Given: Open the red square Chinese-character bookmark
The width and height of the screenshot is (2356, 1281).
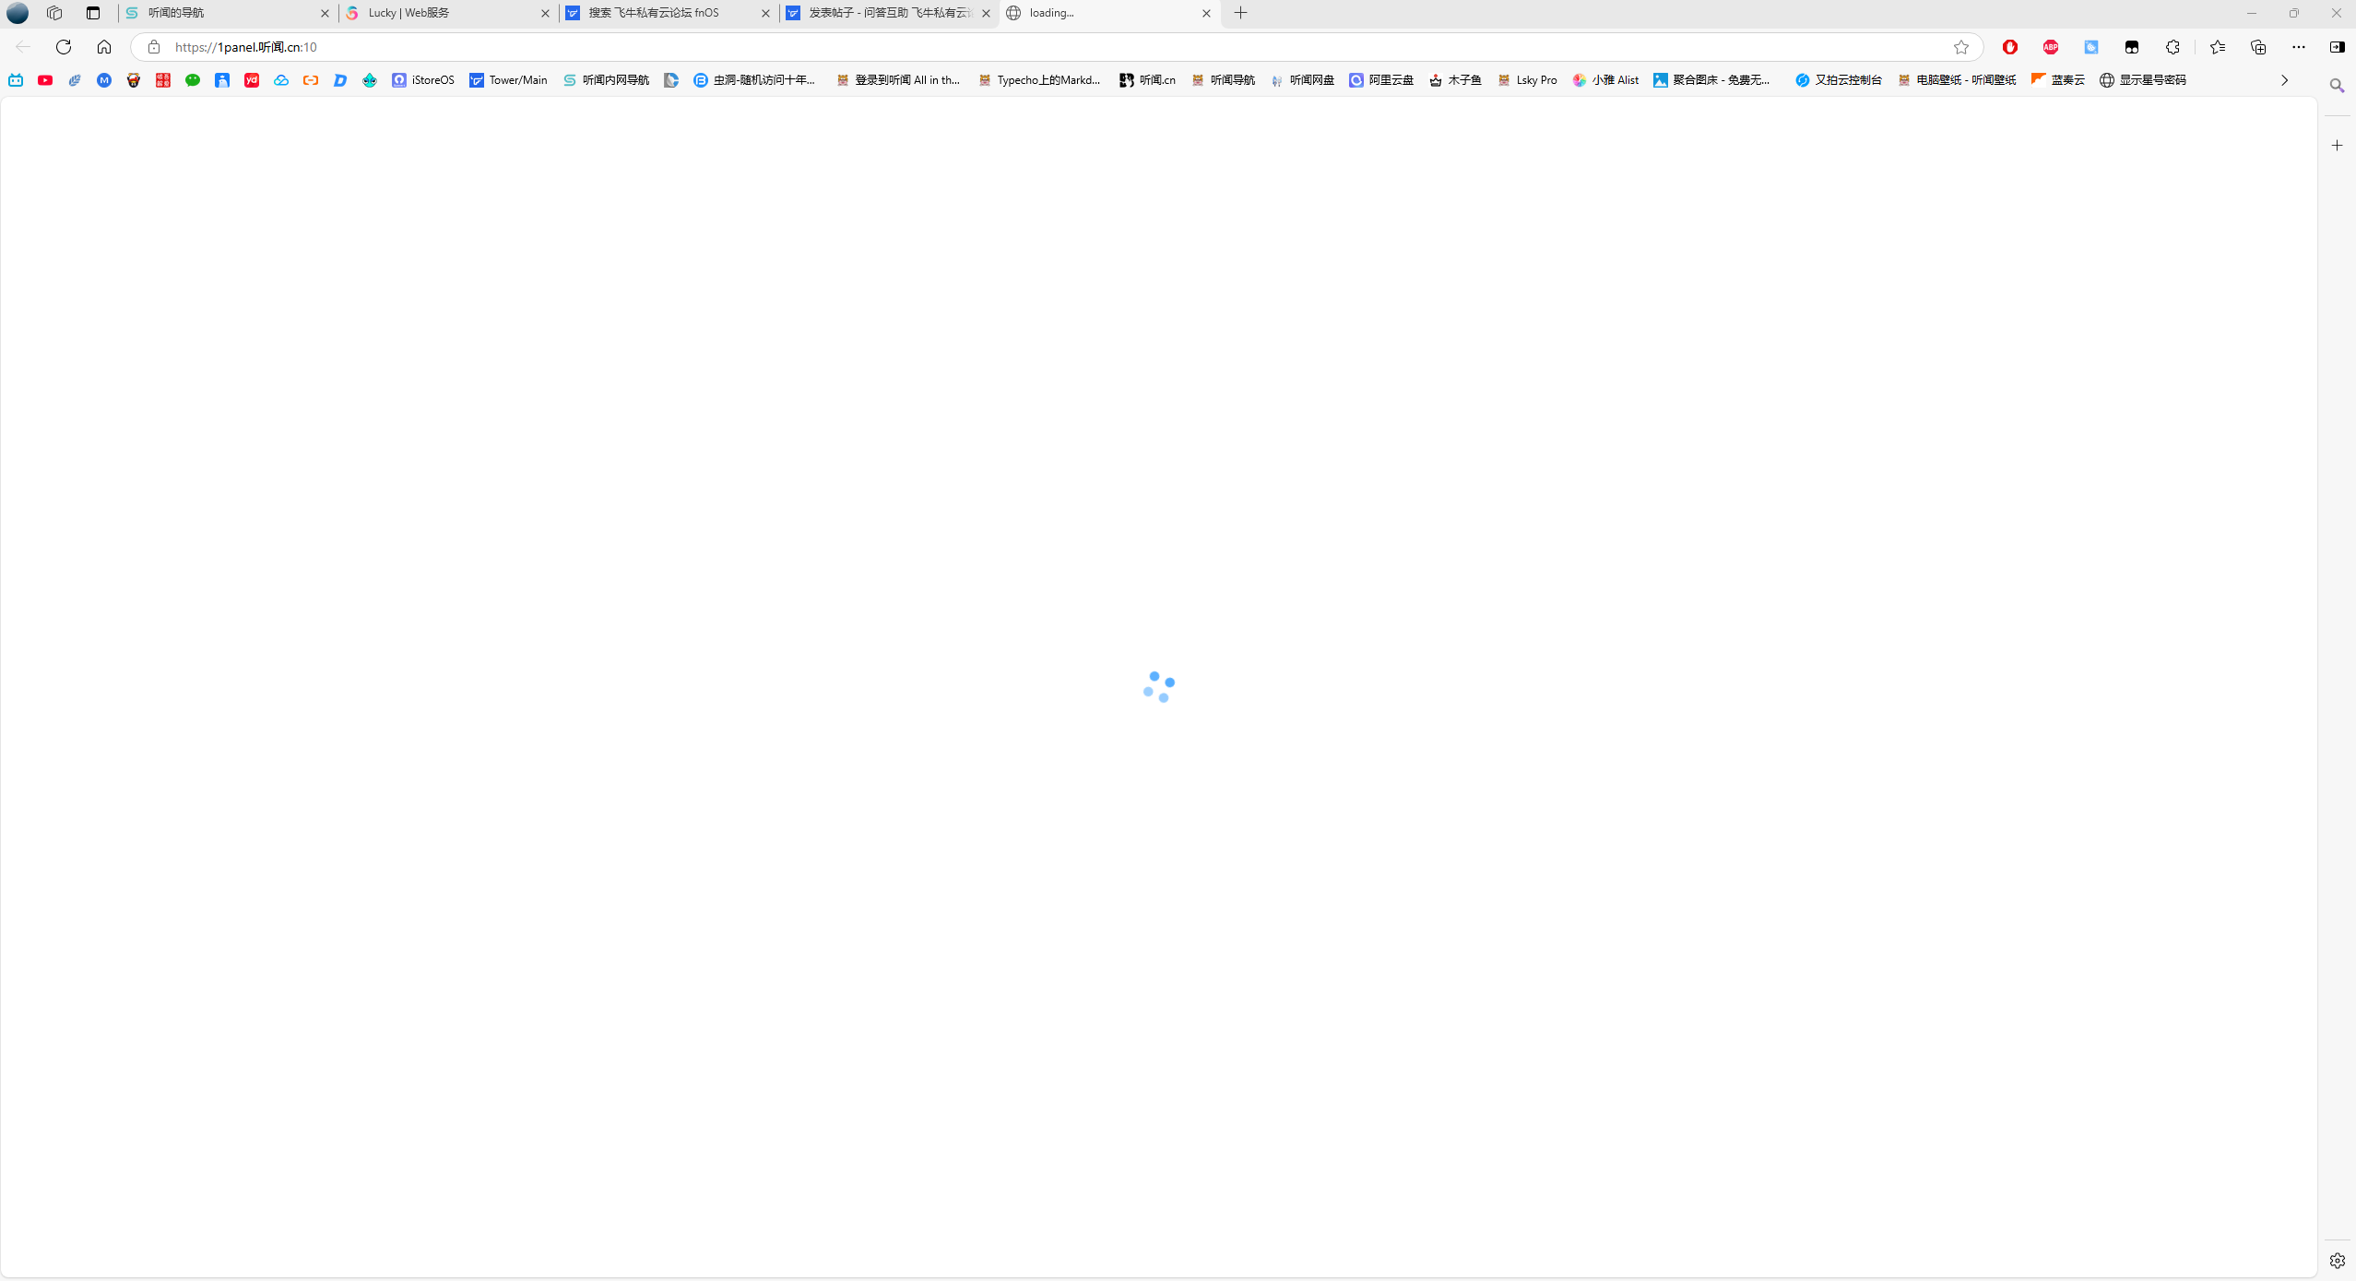Looking at the screenshot, I should [163, 80].
